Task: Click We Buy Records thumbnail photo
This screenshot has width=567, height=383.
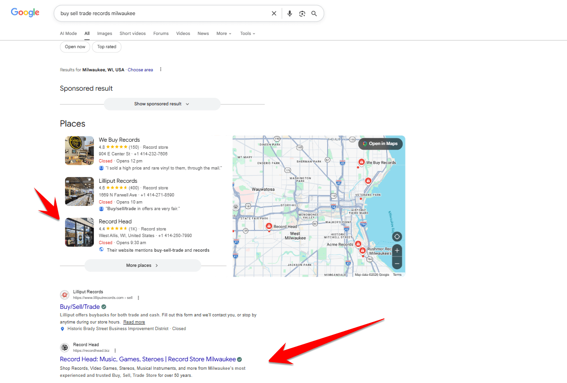Action: click(79, 151)
